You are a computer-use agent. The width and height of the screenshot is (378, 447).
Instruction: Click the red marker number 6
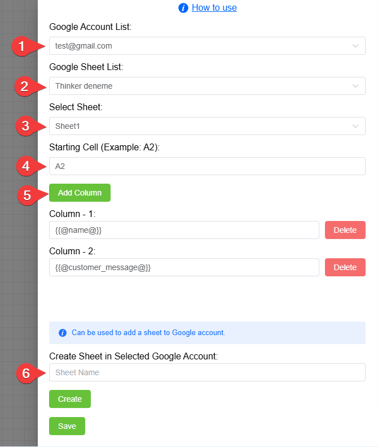(x=26, y=373)
